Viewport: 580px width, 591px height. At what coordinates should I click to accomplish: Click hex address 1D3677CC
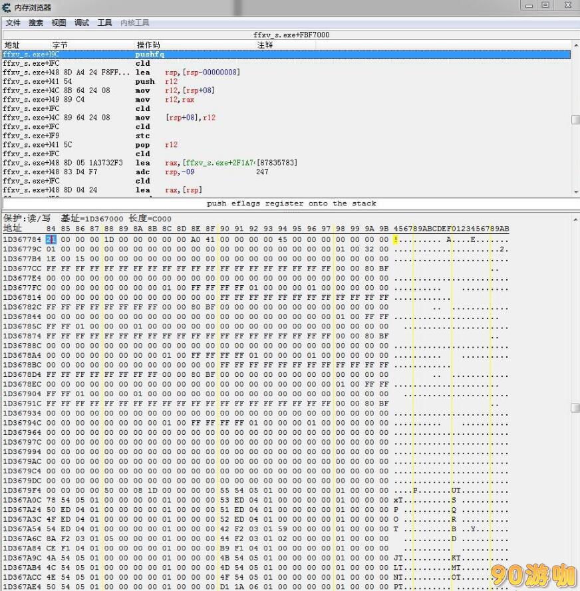[x=22, y=269]
